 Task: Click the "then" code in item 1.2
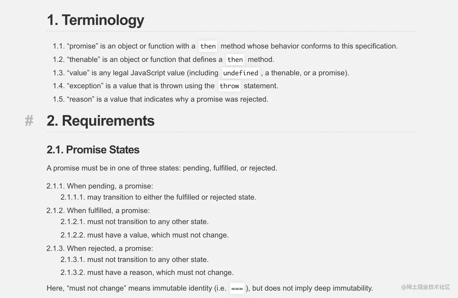(x=235, y=59)
